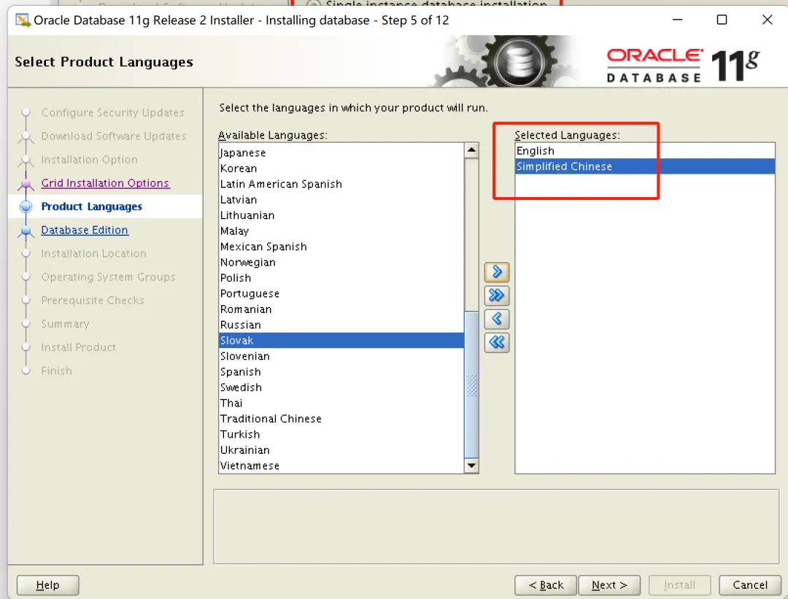Click the Grid Installation Options step marker
Screen dimensions: 788x599
tap(26, 184)
